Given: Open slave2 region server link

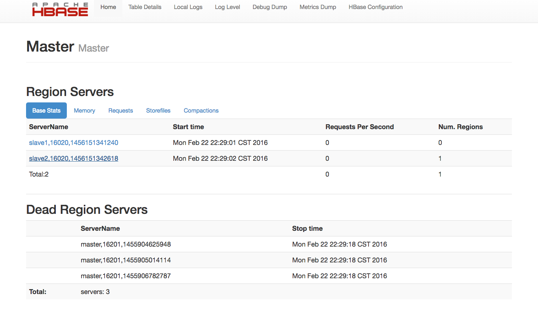Looking at the screenshot, I should click(74, 159).
